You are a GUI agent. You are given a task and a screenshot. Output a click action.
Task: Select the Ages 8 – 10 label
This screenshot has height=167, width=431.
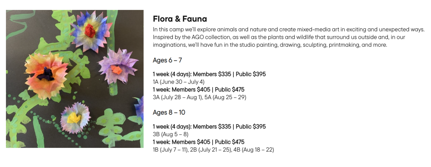tap(169, 113)
